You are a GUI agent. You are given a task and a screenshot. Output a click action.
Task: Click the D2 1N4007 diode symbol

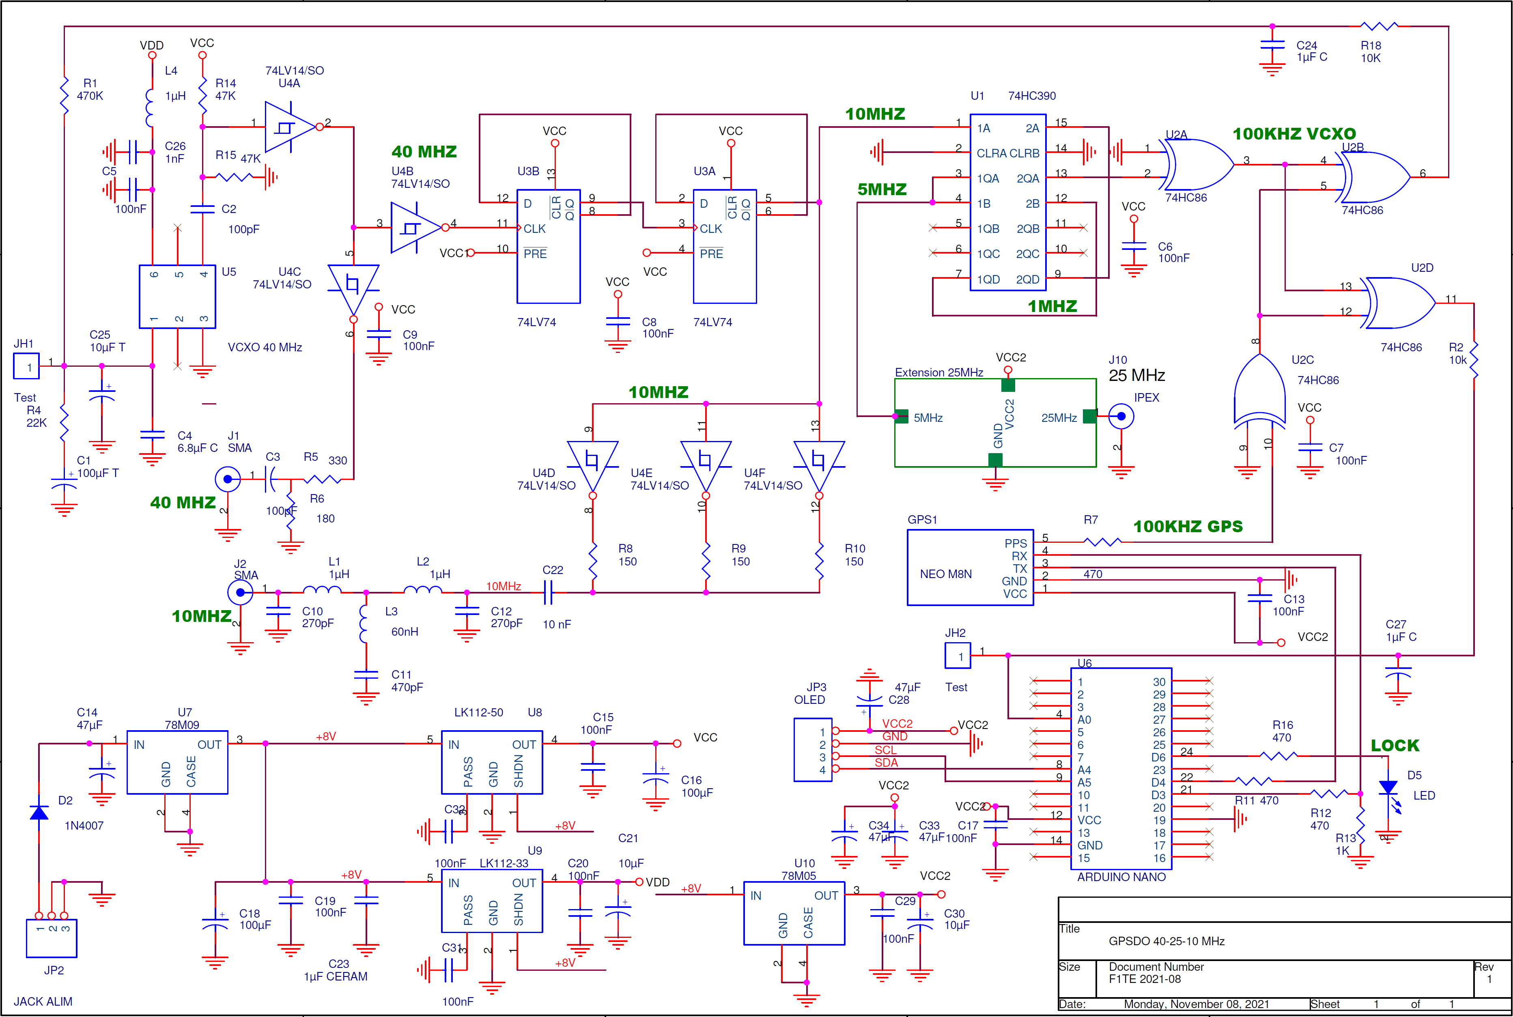coord(39,812)
